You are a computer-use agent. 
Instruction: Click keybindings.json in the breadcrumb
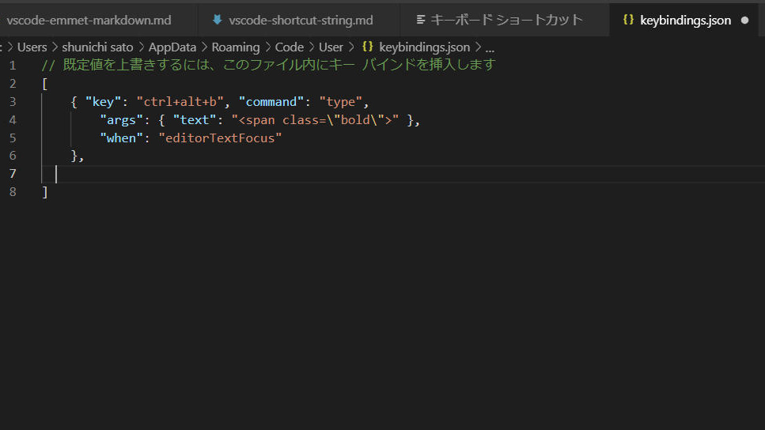(x=425, y=47)
